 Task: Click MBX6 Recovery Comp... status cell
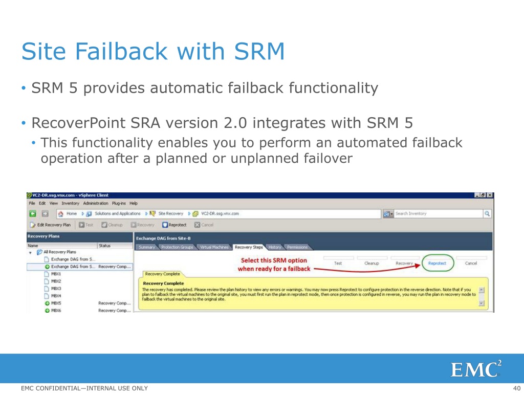click(x=114, y=311)
